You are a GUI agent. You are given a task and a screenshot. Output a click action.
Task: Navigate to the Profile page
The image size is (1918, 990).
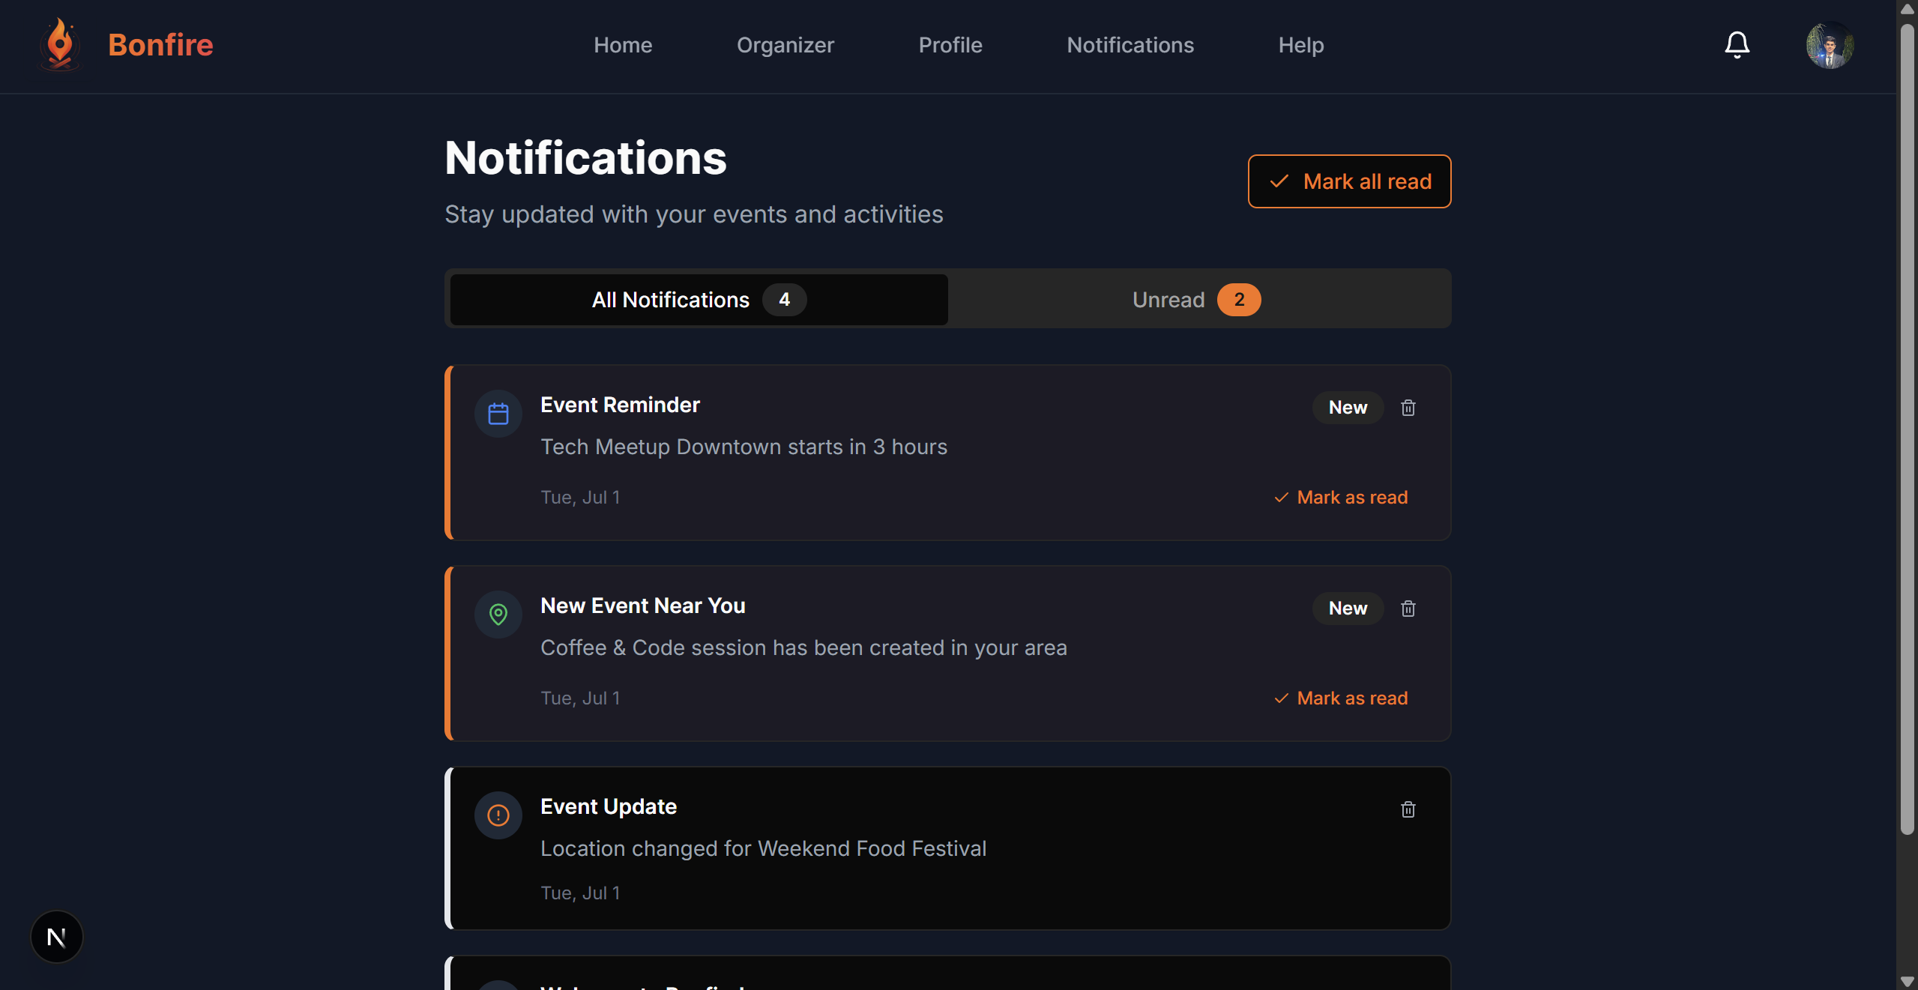coord(950,45)
